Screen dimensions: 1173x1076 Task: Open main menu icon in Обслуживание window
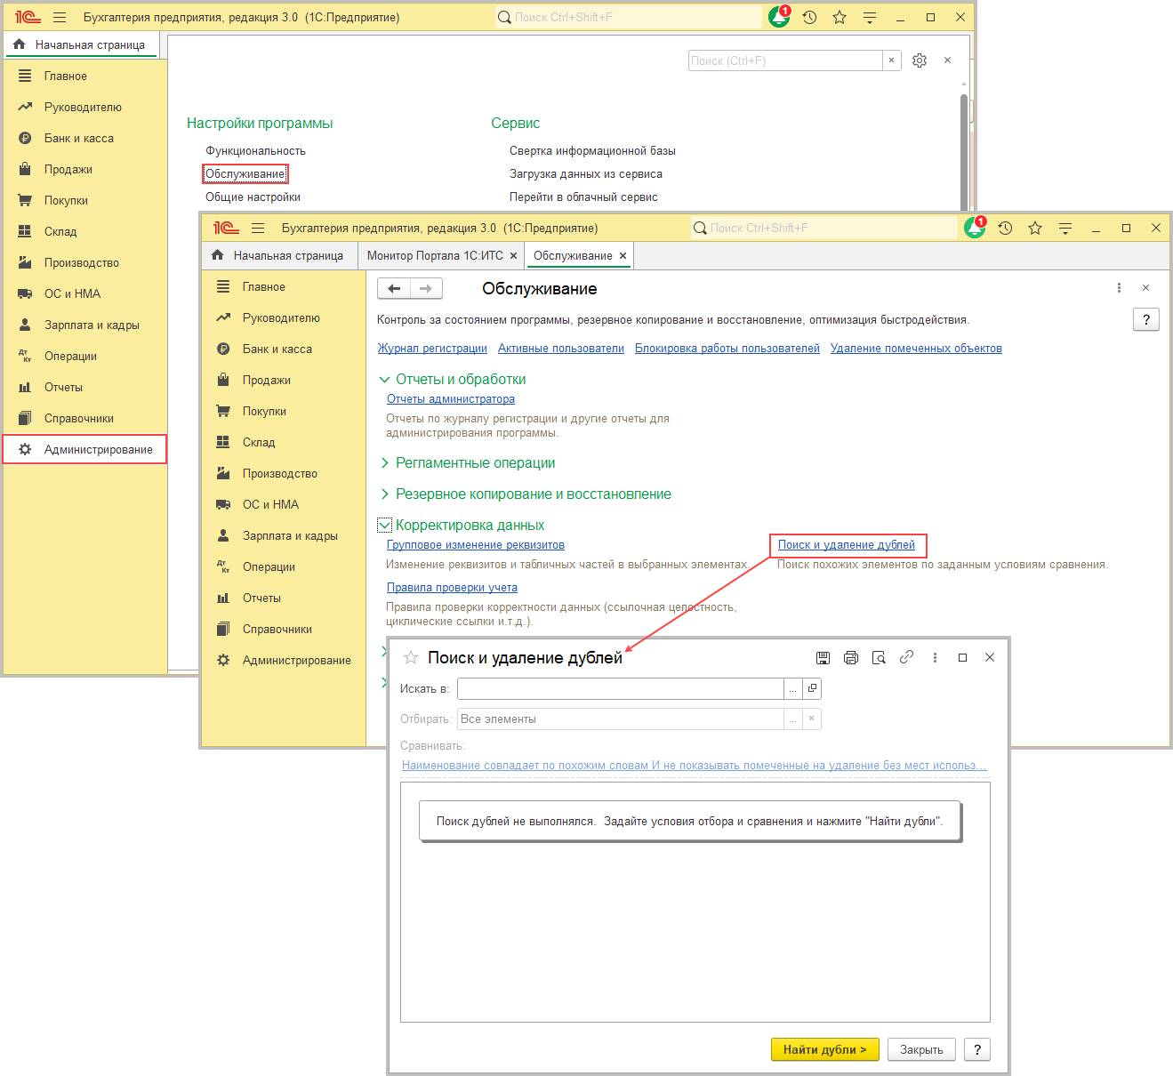(258, 228)
